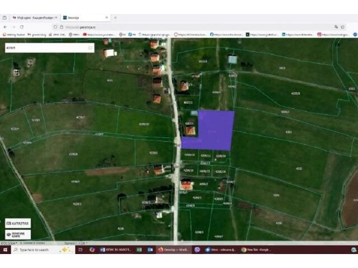Open the KATASTAR layer panel
The image size is (358, 268).
[x=18, y=223]
